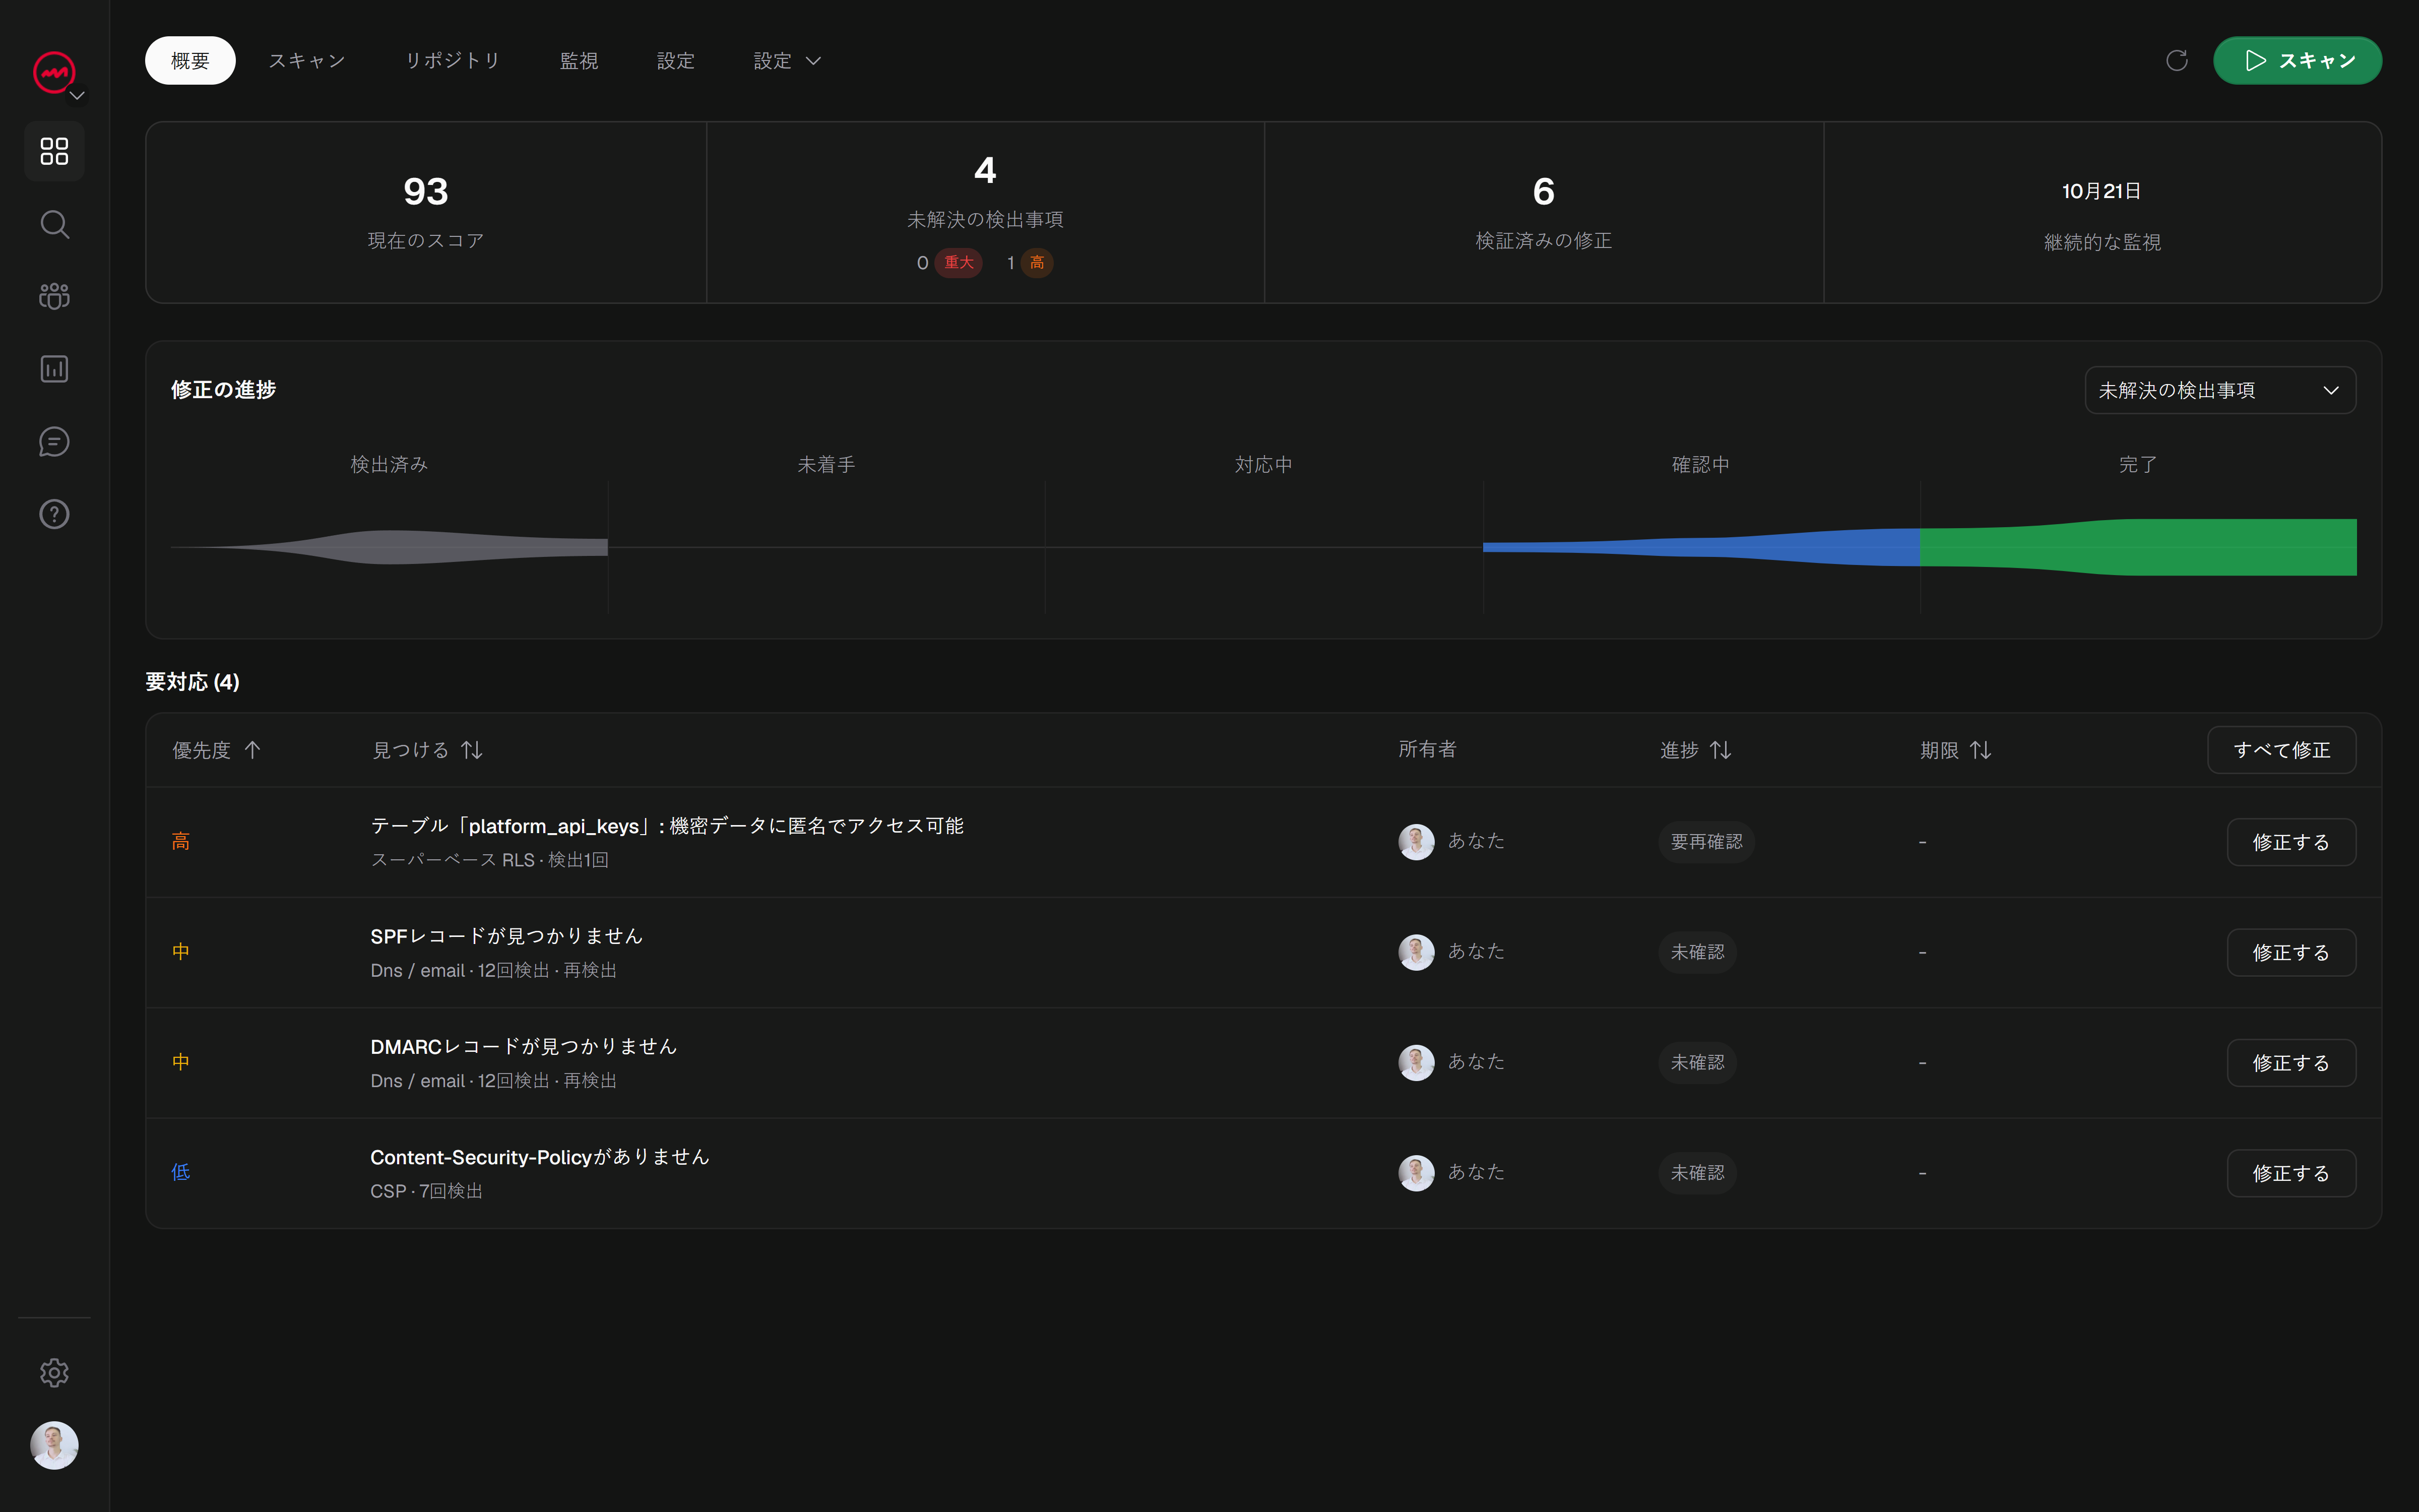Click the 要再確認 status badge

1706,842
